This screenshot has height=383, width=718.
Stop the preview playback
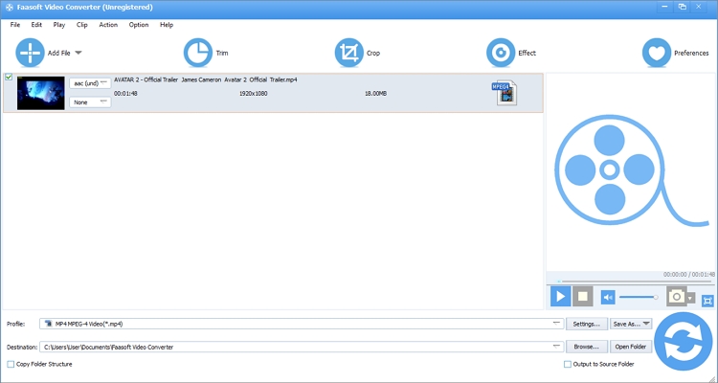point(582,297)
